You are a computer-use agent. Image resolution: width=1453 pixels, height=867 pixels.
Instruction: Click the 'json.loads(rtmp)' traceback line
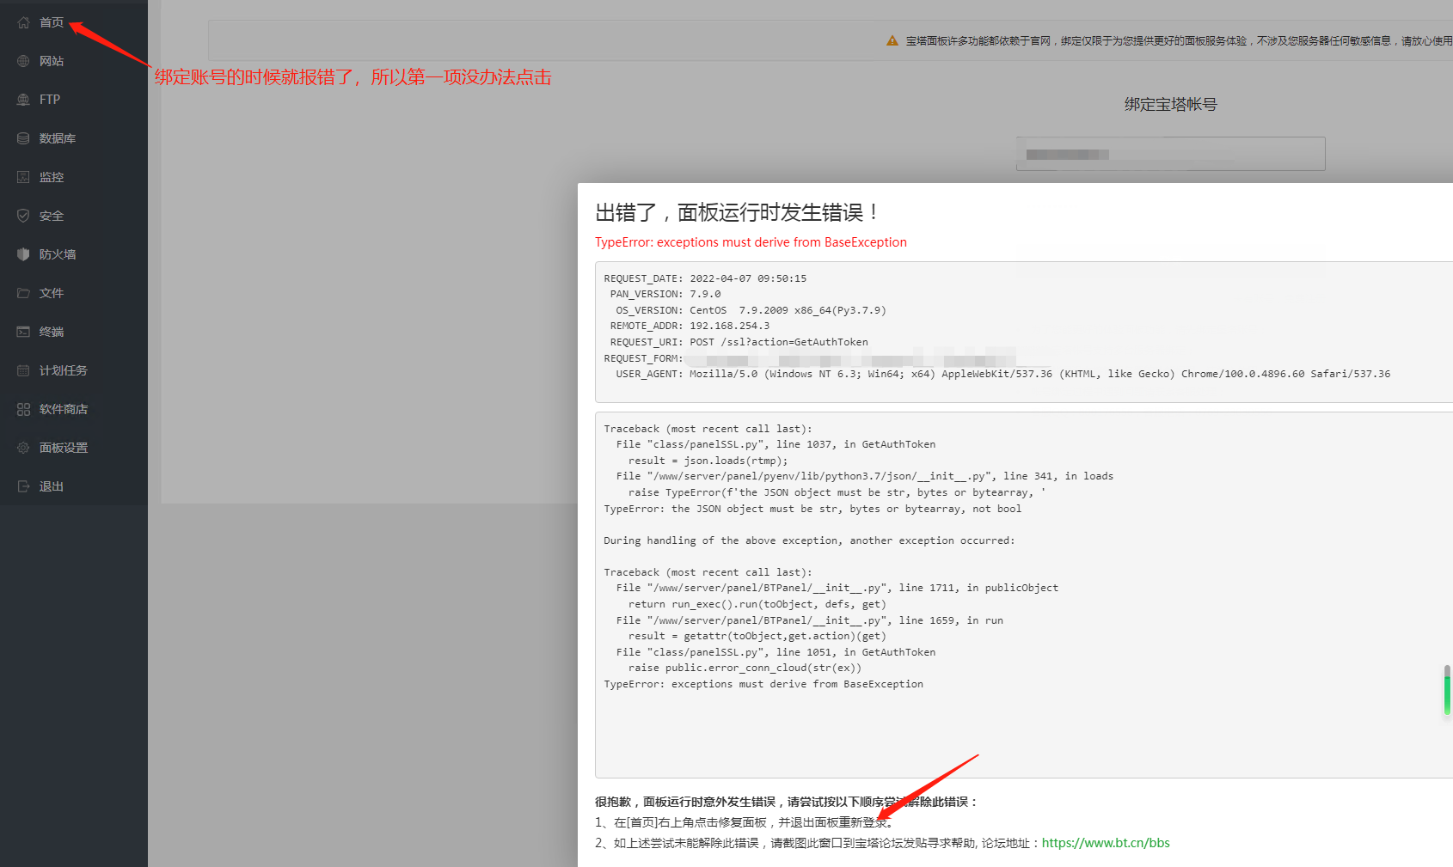[708, 461]
